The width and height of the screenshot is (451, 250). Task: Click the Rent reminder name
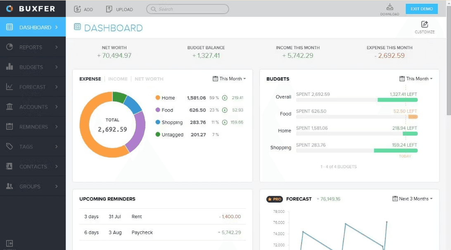tap(137, 217)
